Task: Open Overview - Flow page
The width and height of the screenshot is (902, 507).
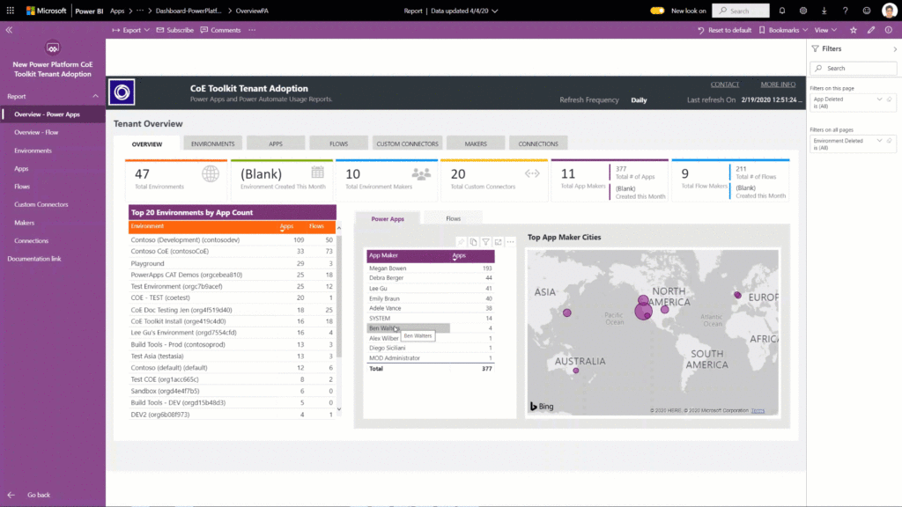Action: click(x=36, y=132)
